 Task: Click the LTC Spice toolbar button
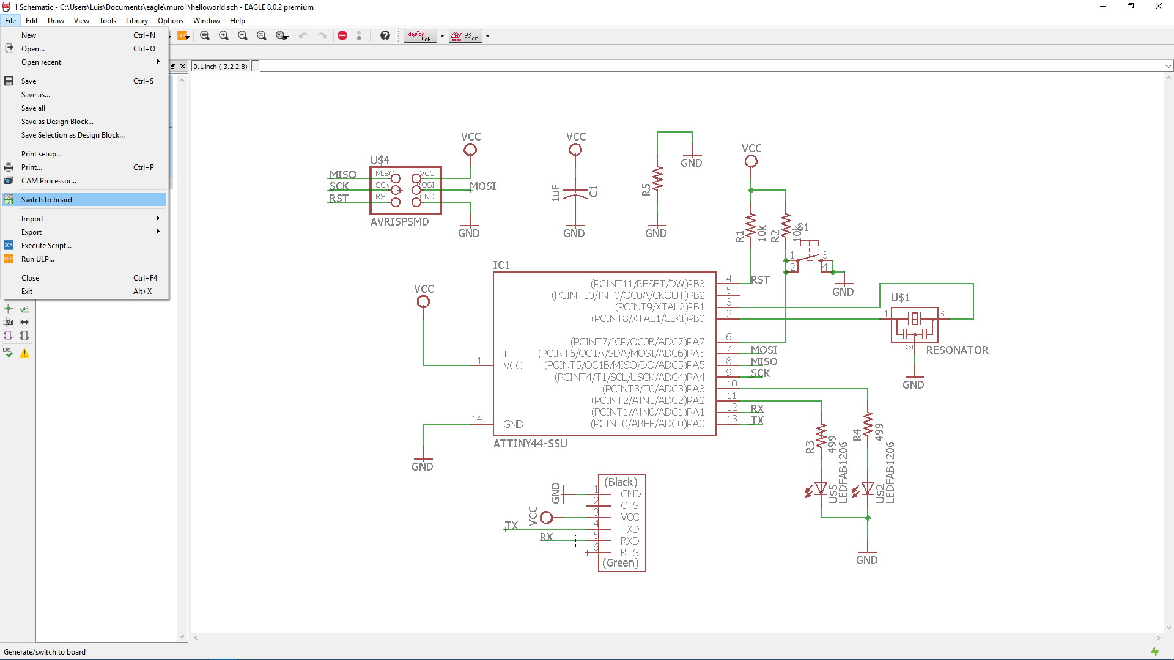(465, 35)
